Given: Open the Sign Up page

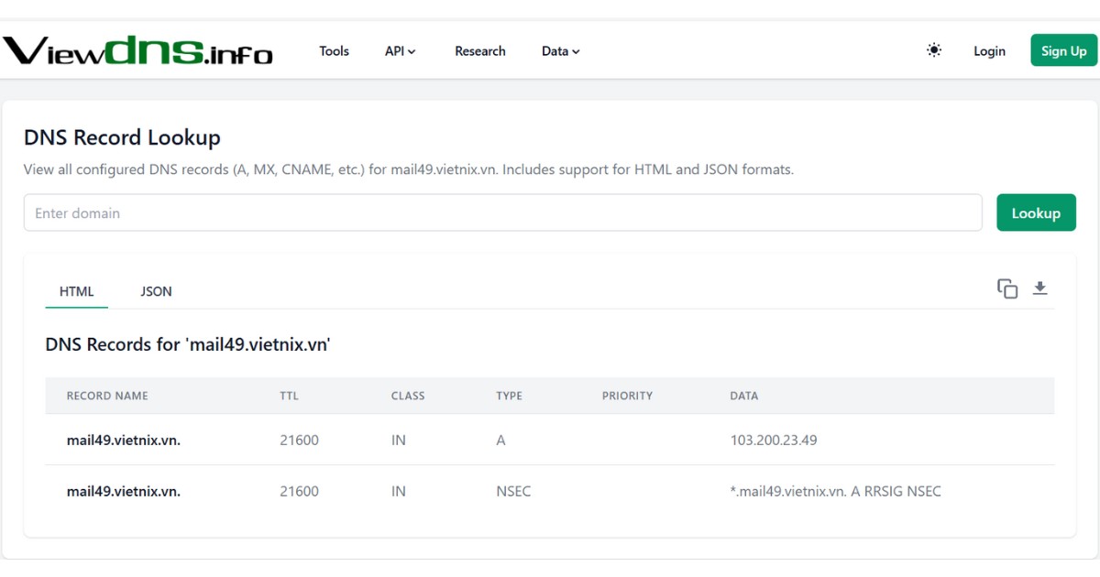Looking at the screenshot, I should (x=1063, y=50).
